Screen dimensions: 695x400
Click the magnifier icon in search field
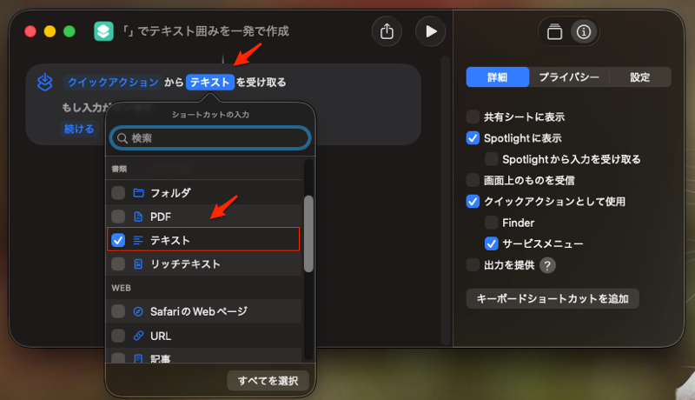(x=122, y=138)
